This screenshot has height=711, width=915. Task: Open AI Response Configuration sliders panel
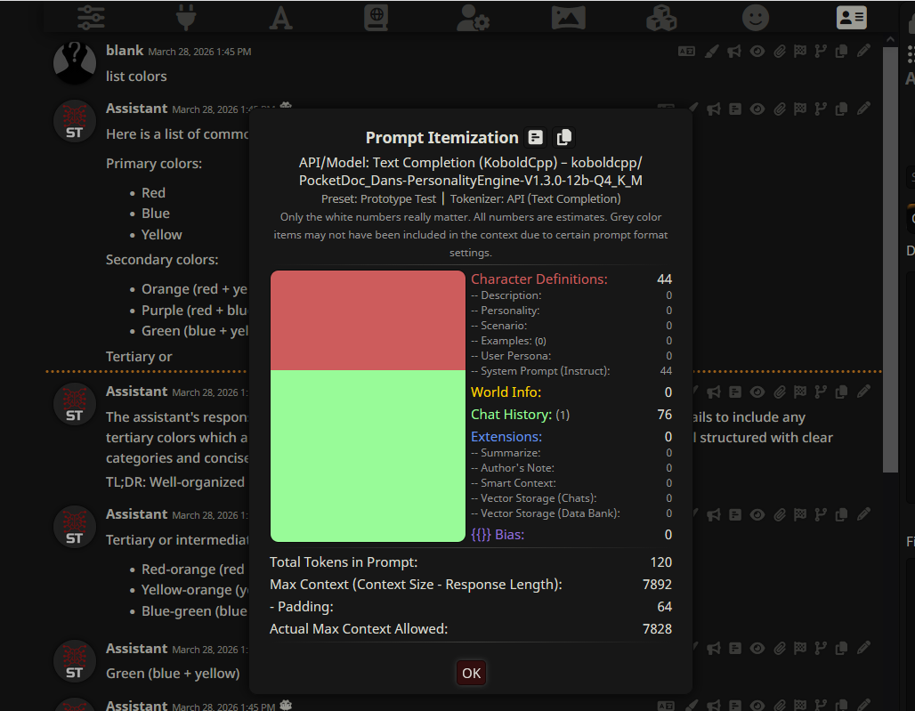(x=91, y=18)
